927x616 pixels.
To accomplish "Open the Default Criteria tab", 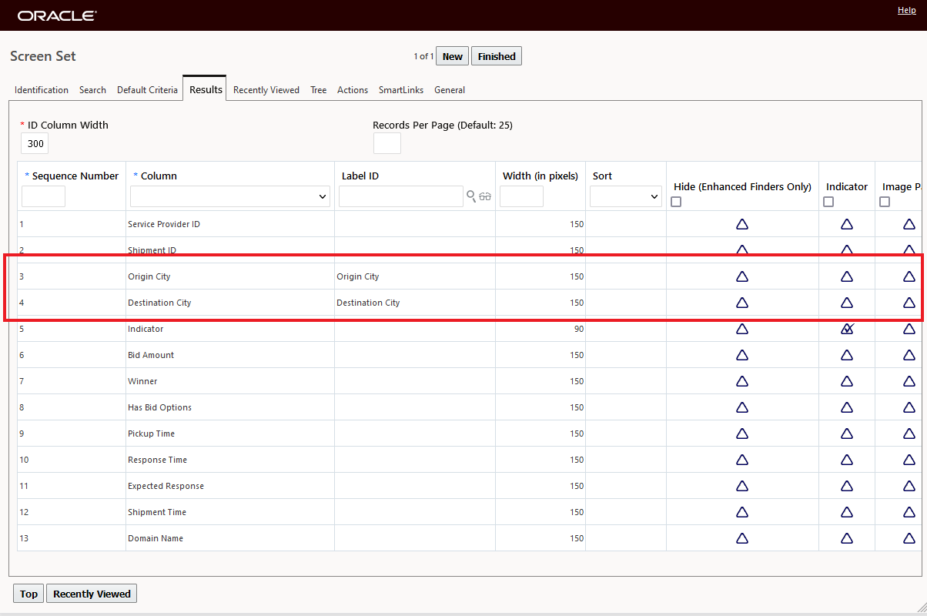I will (147, 90).
